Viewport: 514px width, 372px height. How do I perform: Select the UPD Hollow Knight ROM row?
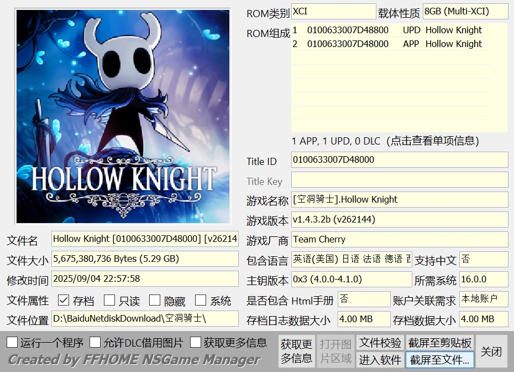[390, 30]
